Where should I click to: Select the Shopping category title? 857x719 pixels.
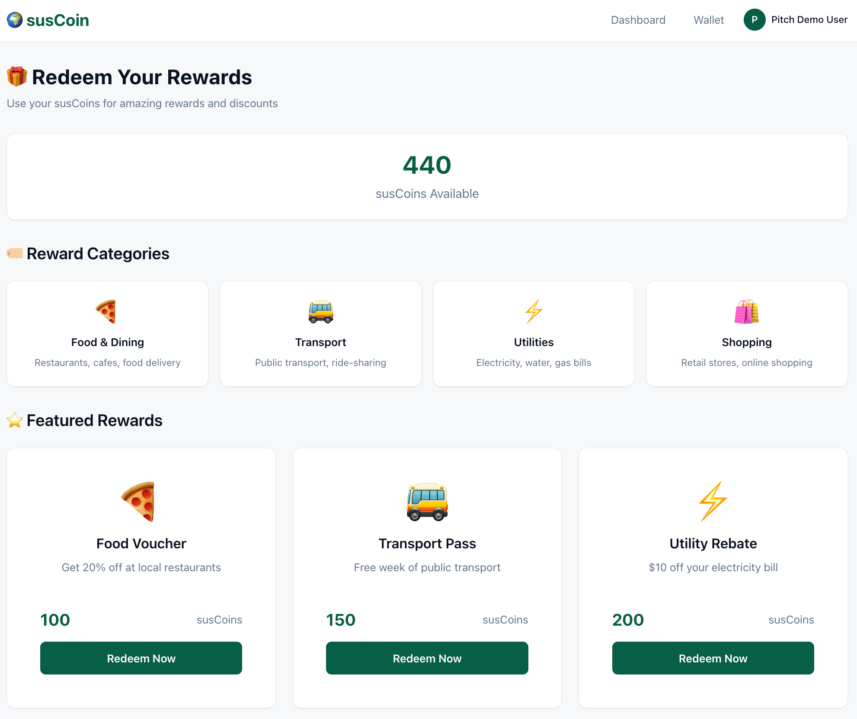[x=746, y=342]
